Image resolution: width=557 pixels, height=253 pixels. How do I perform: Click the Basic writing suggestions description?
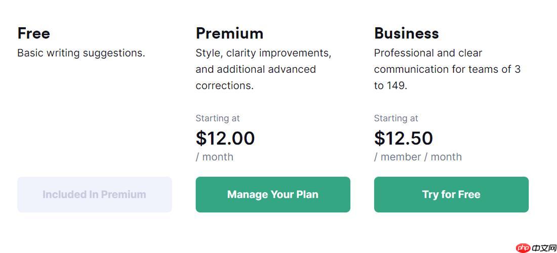[81, 53]
